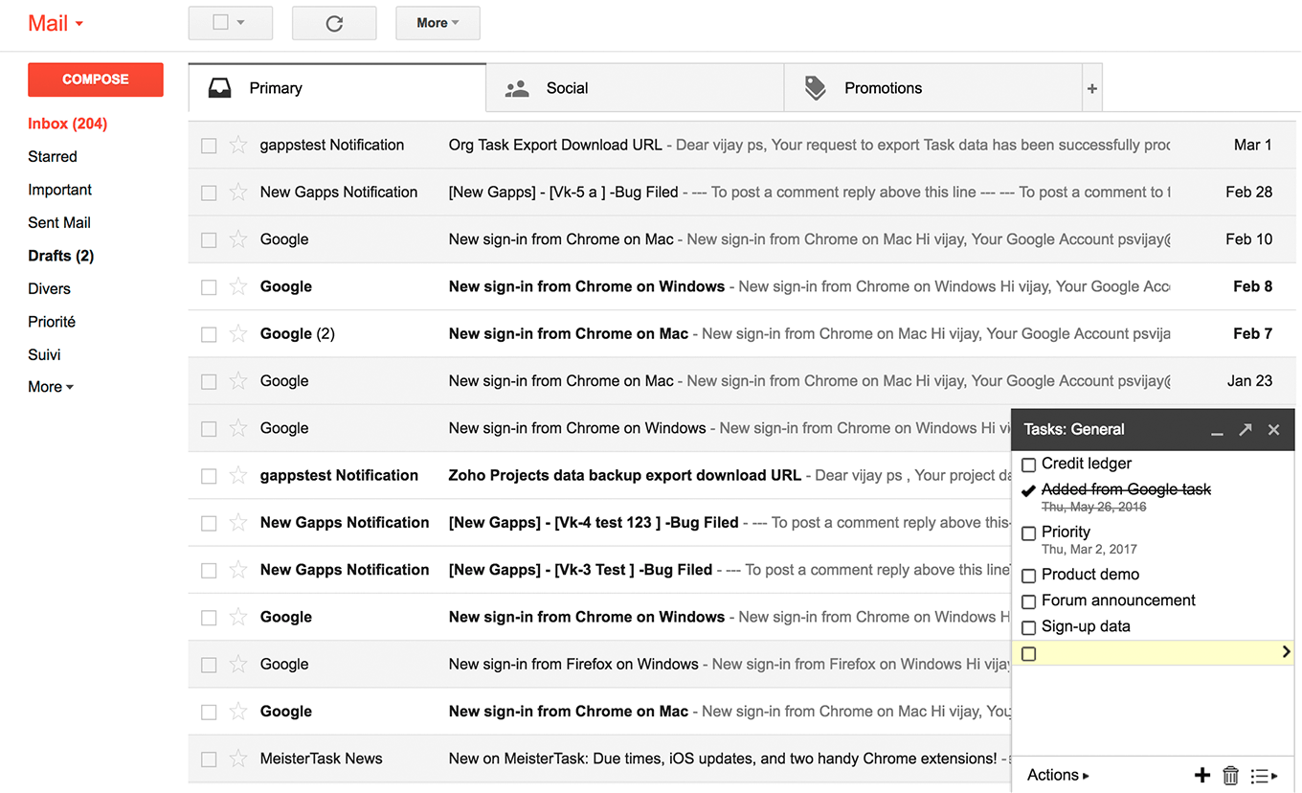The image size is (1302, 793).
Task: Open the Divers label
Action: [50, 288]
